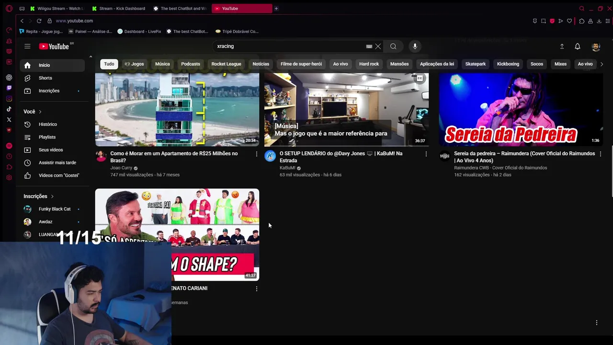Open X (Twitter) in Opera sidebar

point(9,120)
